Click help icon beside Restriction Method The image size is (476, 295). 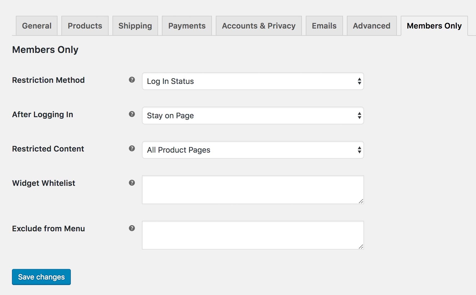pyautogui.click(x=132, y=80)
